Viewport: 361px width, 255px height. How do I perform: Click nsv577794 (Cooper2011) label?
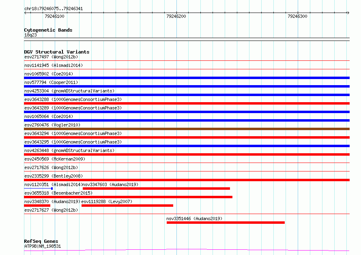tap(51, 82)
